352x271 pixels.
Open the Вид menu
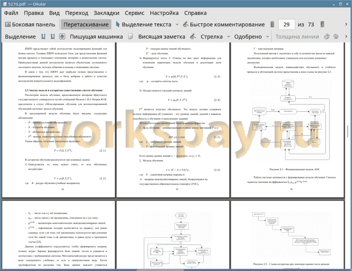tap(54, 13)
